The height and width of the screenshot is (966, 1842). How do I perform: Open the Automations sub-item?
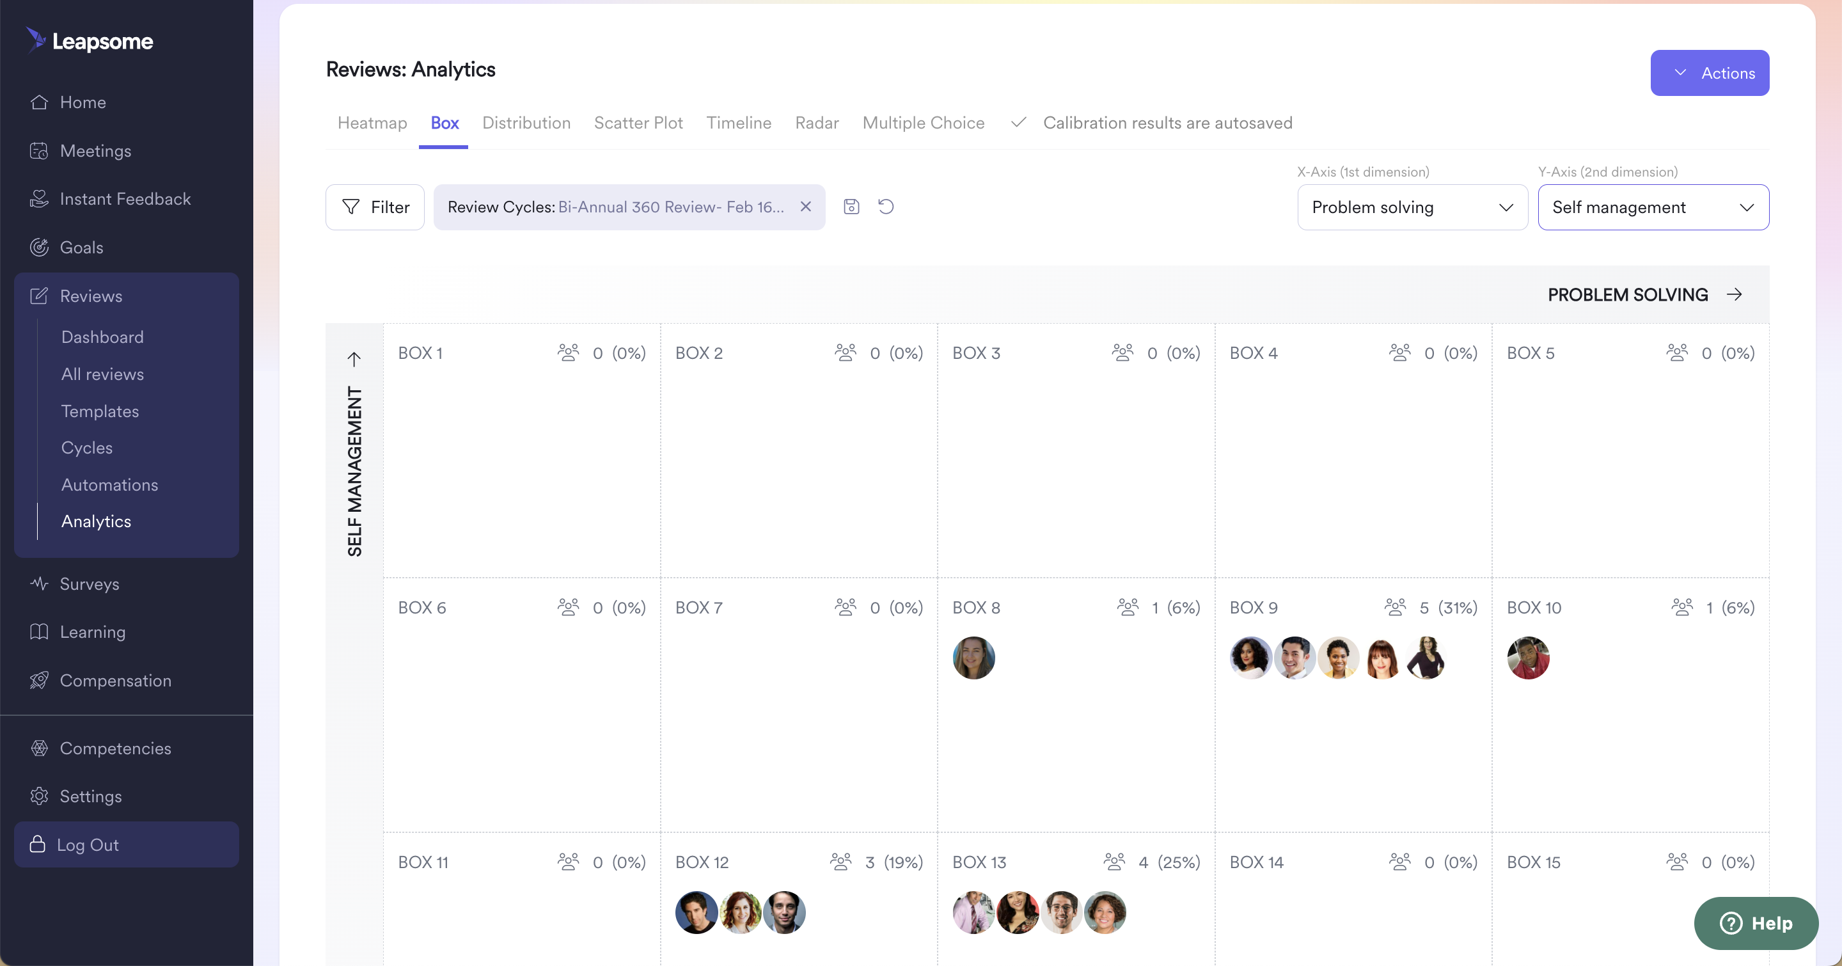click(x=109, y=485)
